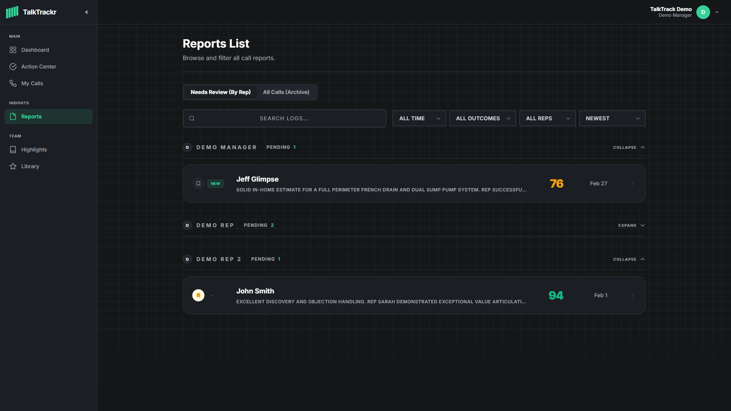Expand the Demo Rep group
This screenshot has height=411, width=731.
click(631, 225)
